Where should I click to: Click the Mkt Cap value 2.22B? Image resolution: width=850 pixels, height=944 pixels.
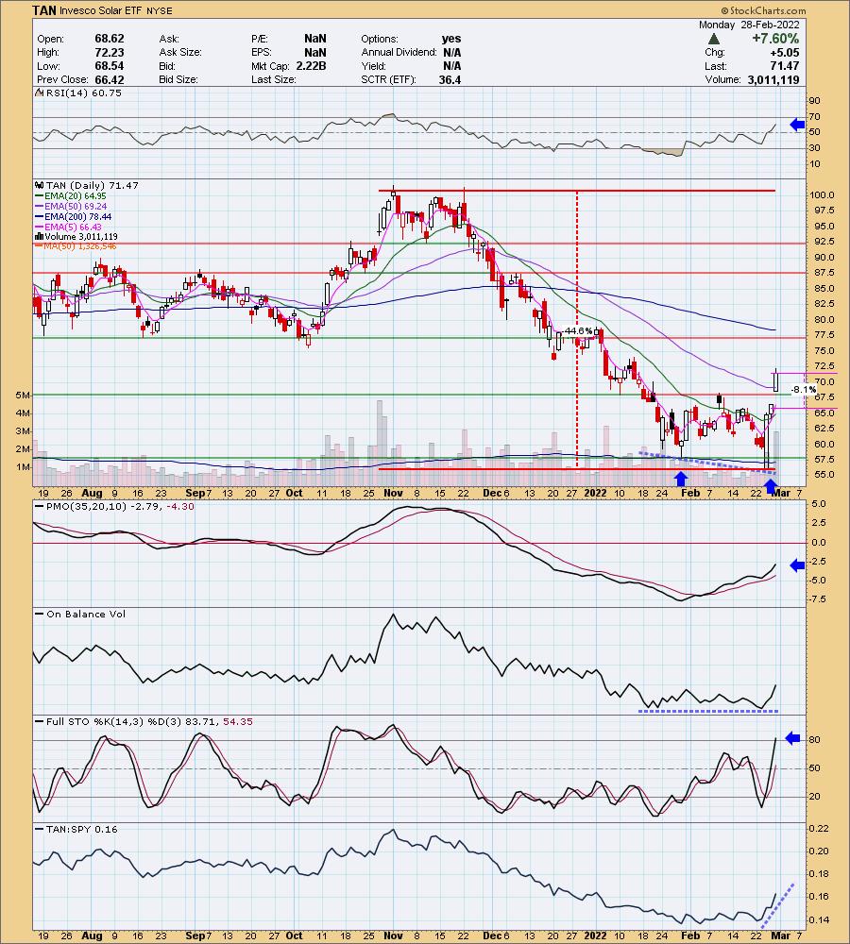coord(311,66)
